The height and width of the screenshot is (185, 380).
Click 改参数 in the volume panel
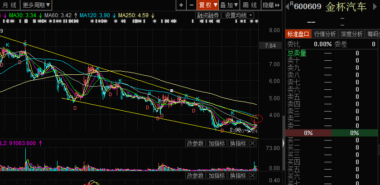tap(196, 143)
